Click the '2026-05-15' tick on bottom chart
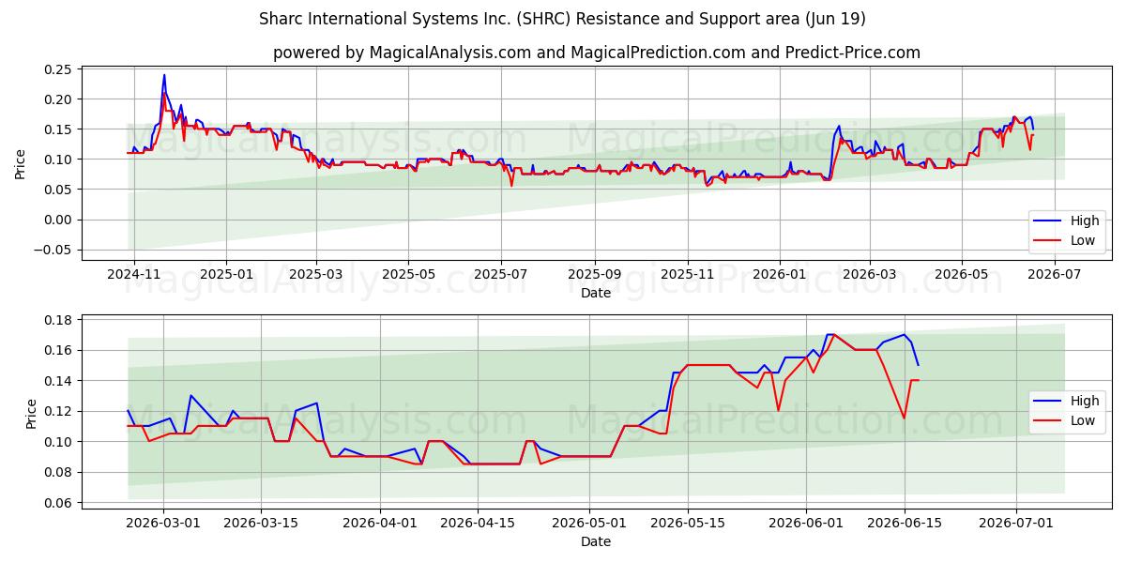Viewport: 1126px width, 563px height. (x=687, y=524)
